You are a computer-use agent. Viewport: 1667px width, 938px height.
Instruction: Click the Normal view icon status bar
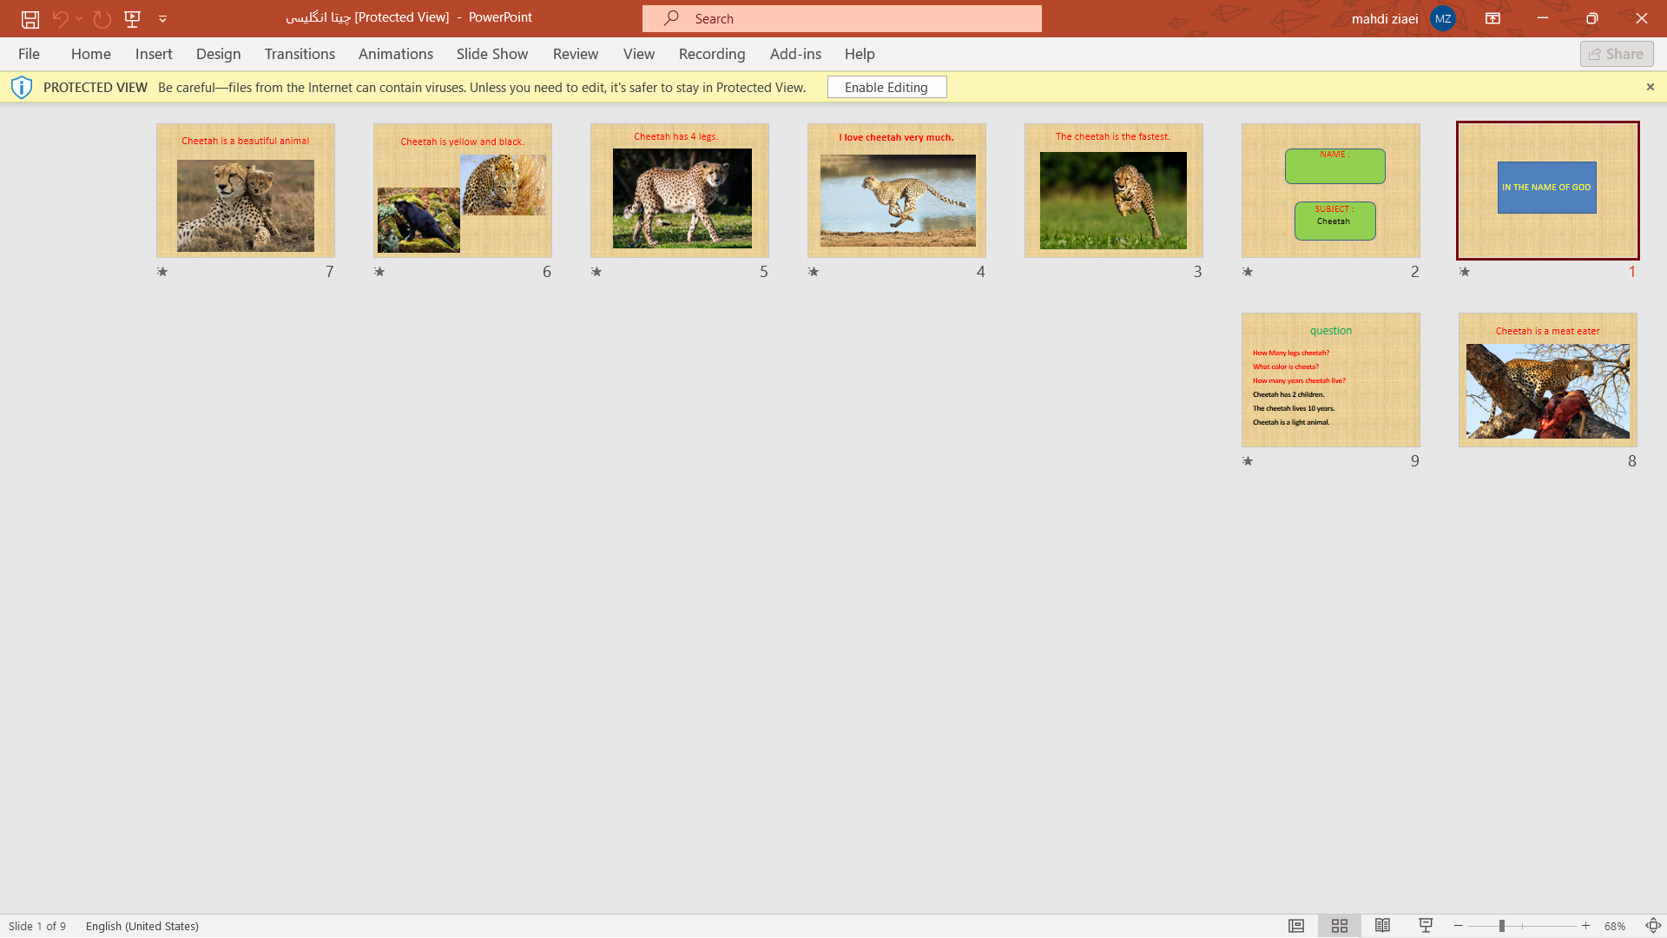click(1296, 925)
